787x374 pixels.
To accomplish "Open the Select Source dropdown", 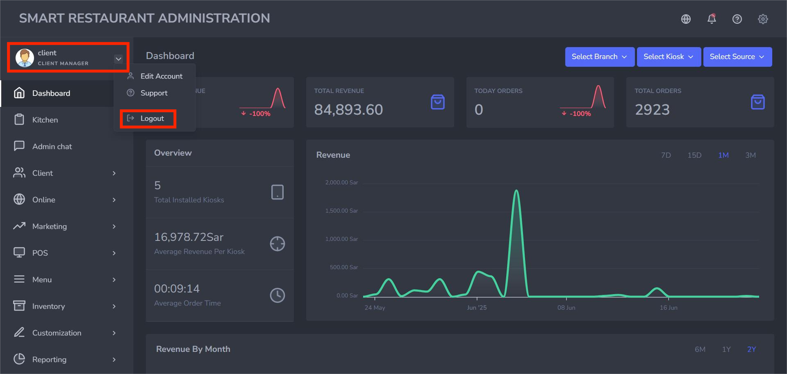I will pos(737,57).
